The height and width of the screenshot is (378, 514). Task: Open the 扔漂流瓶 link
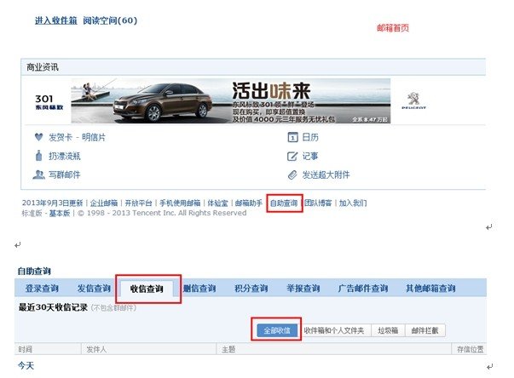tap(65, 156)
